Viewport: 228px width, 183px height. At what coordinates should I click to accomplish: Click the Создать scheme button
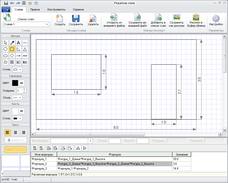click(60, 20)
